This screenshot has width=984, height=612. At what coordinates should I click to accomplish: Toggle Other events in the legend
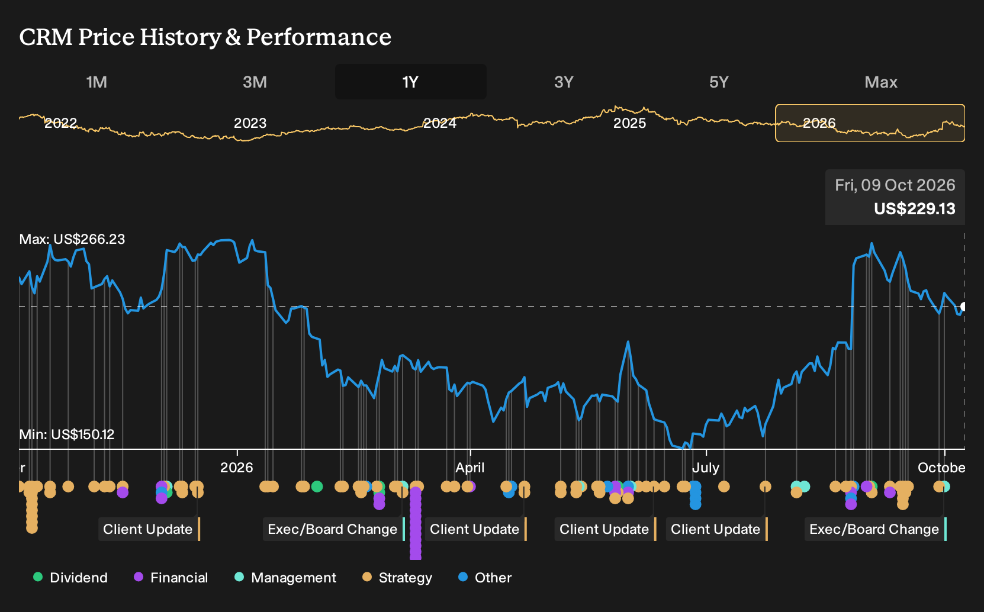click(485, 578)
